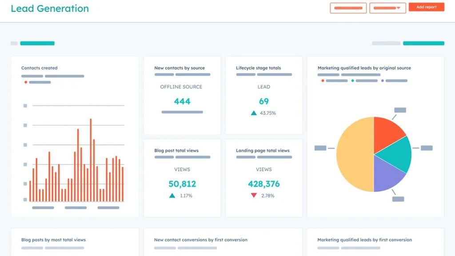Select the teal highlighted tab at top left
Screen dimensions: 455x256
click(x=37, y=44)
